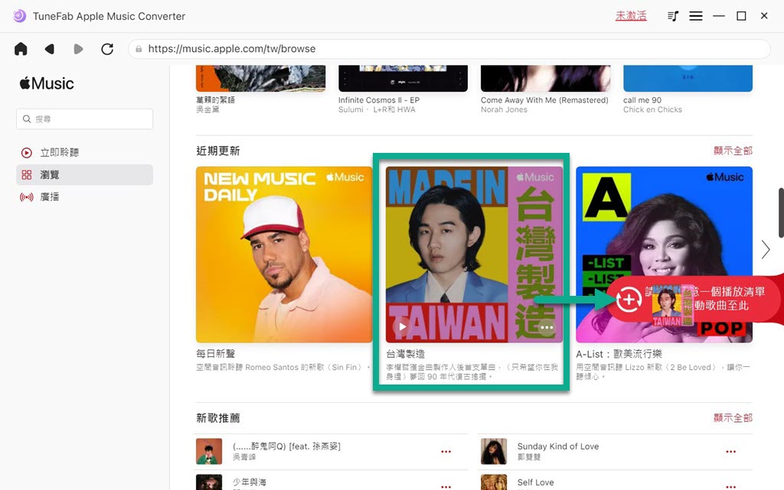
Task: Open the A-List Pop playlist cover
Action: click(664, 255)
